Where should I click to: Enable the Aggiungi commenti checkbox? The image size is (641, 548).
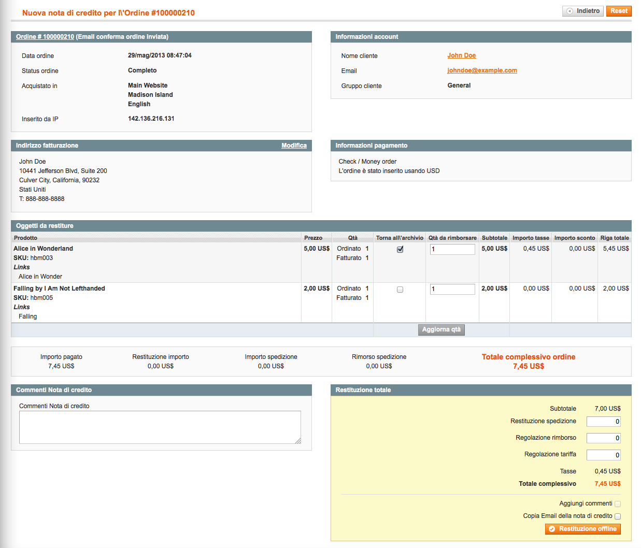click(x=618, y=503)
